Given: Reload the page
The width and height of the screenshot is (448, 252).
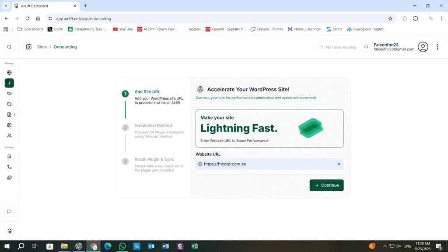Looking at the screenshot, I should [28, 18].
